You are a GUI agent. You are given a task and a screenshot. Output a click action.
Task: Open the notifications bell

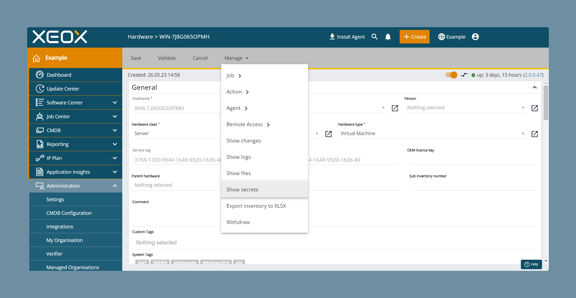pyautogui.click(x=388, y=37)
